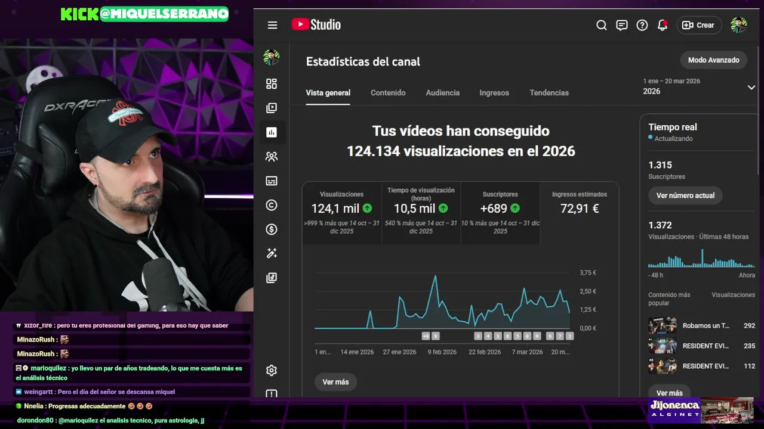The height and width of the screenshot is (429, 764).
Task: Click the 9 marker next to +9
Action: coord(435,336)
